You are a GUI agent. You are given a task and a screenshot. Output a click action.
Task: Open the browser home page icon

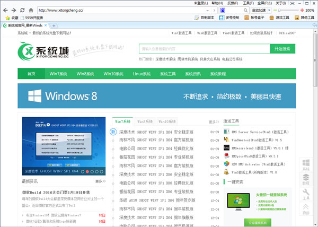tap(31, 10)
